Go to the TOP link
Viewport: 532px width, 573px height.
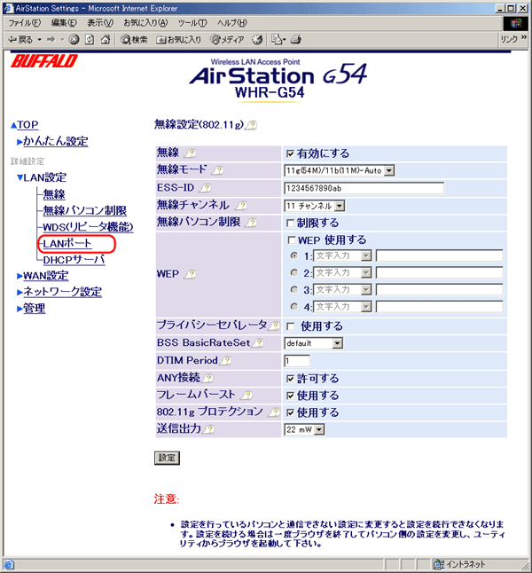(x=27, y=125)
